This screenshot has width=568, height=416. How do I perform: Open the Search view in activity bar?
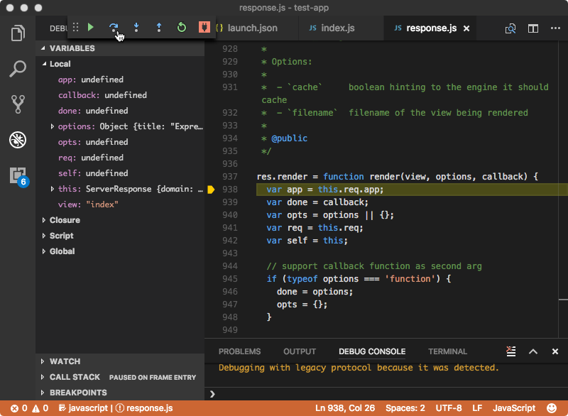pyautogui.click(x=18, y=68)
